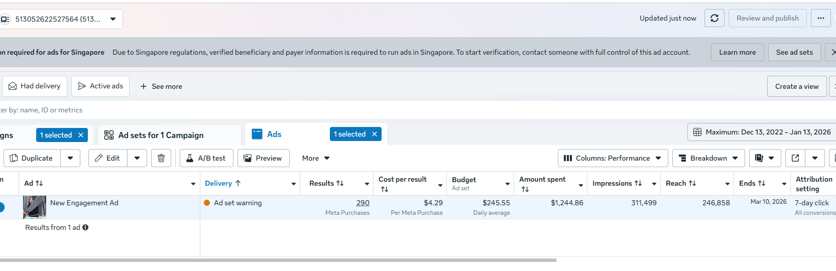Click the export share icon
The height and width of the screenshot is (271, 836).
click(795, 158)
